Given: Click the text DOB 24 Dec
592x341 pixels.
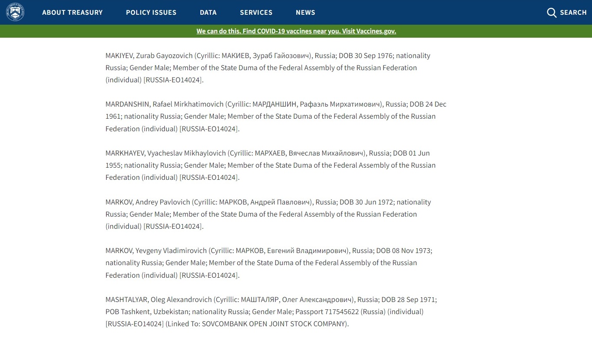Looking at the screenshot, I should click(x=428, y=104).
